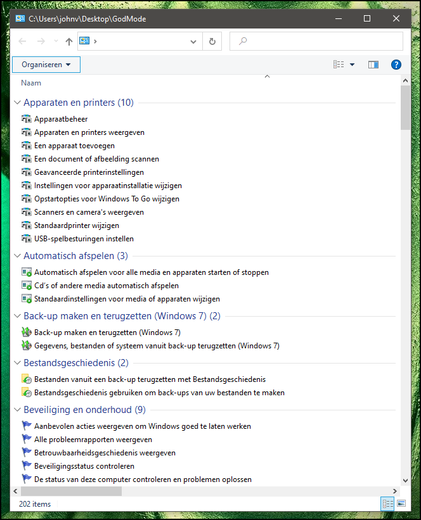Go up one folder level
The height and width of the screenshot is (520, 421).
pyautogui.click(x=68, y=41)
